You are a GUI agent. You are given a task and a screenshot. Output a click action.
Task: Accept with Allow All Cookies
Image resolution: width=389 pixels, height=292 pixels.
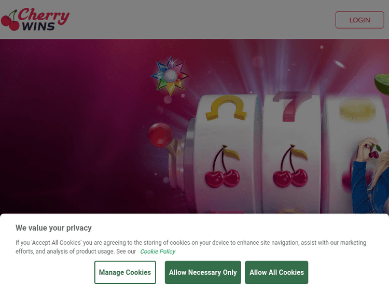click(x=276, y=272)
